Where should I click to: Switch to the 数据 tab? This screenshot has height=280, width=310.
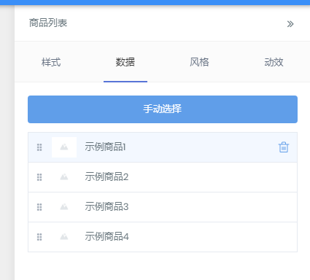[125, 62]
